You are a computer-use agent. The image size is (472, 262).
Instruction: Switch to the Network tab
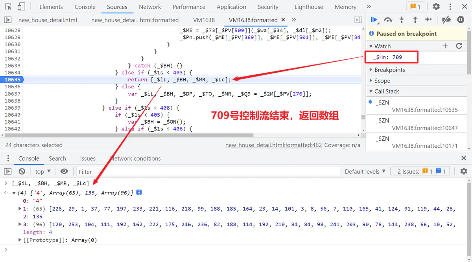150,7
